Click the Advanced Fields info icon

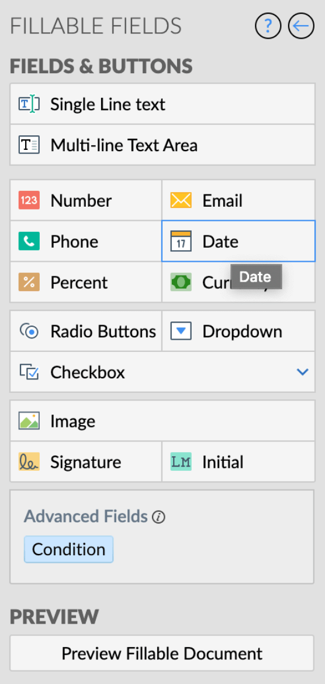pos(158,518)
